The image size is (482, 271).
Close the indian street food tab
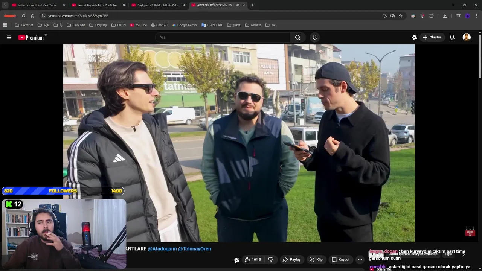click(x=64, y=5)
